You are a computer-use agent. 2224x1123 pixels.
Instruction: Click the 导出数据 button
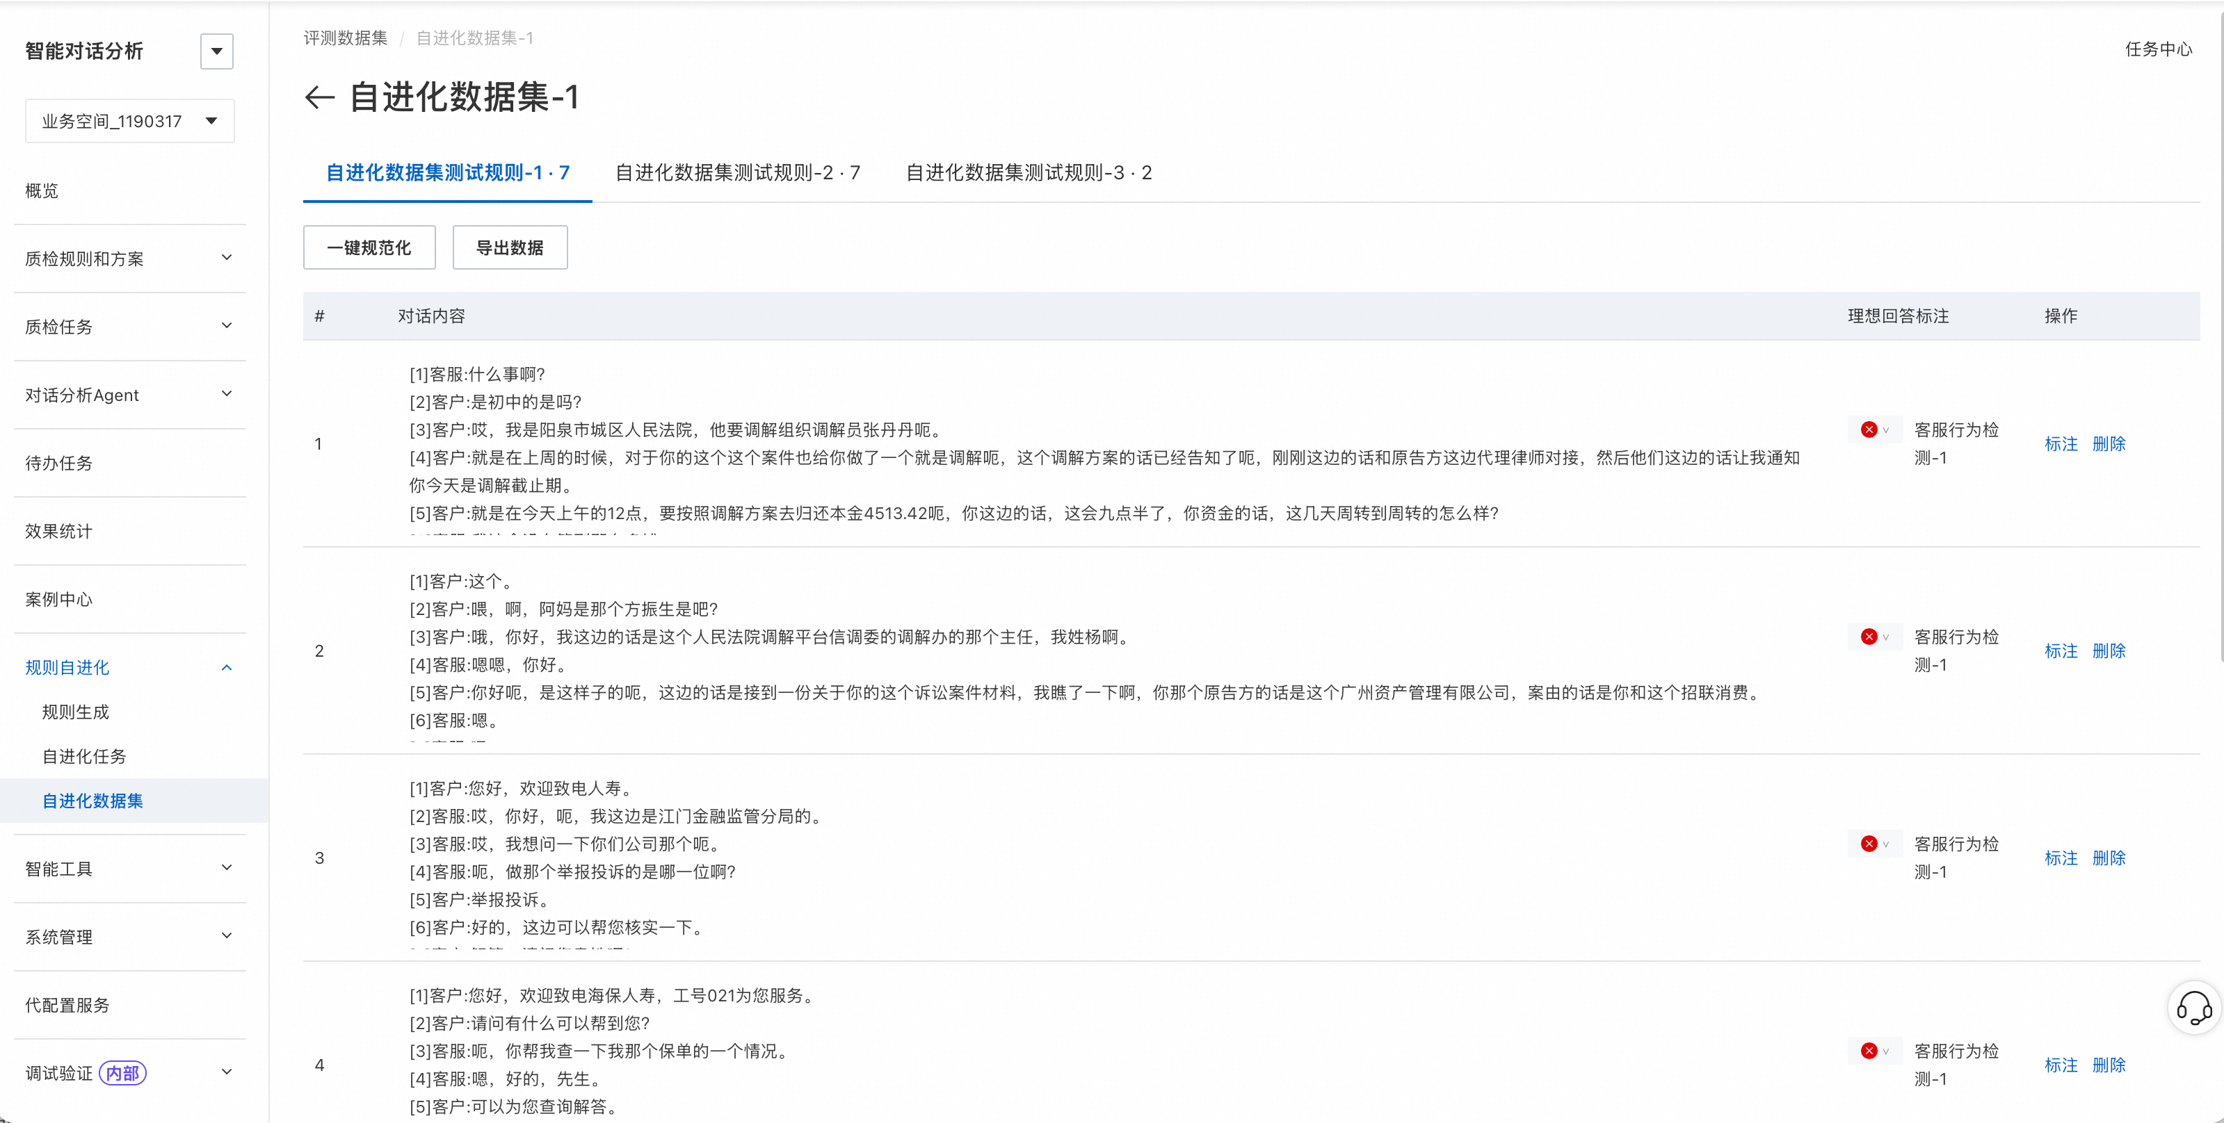pos(510,247)
